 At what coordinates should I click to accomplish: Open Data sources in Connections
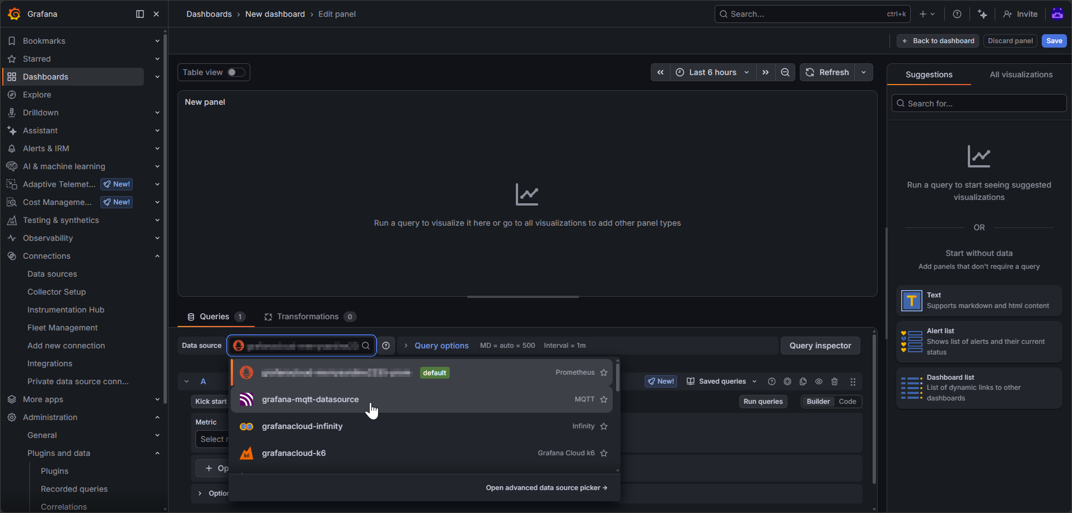(52, 274)
